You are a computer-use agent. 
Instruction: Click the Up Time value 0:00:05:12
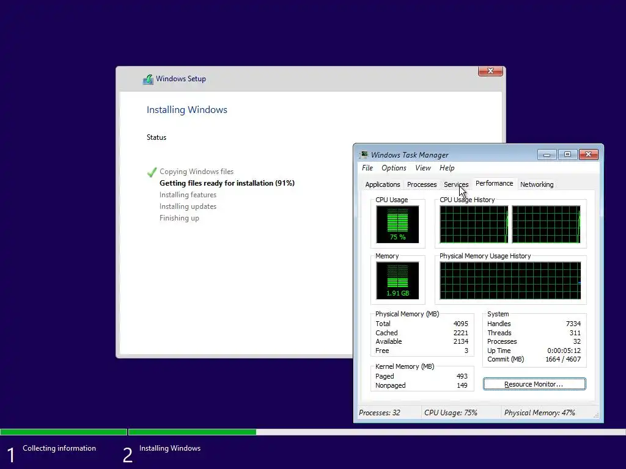point(564,351)
